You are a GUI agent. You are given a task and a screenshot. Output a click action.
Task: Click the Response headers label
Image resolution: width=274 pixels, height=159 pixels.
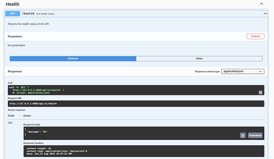point(33,143)
